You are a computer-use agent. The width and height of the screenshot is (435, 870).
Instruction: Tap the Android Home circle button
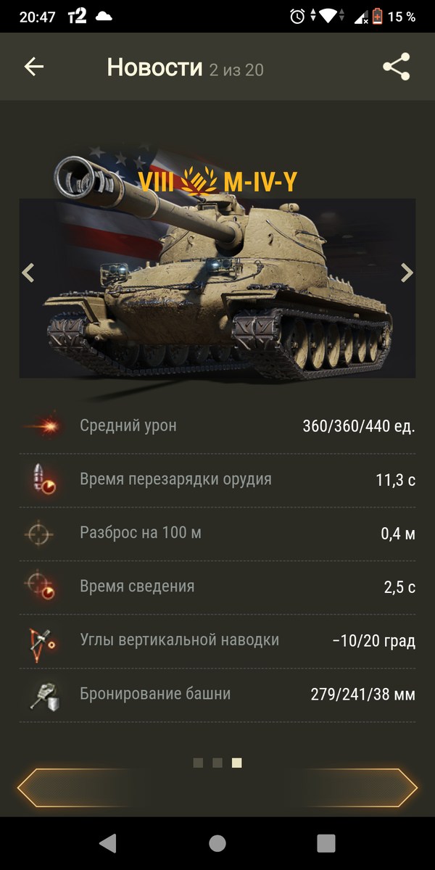click(x=217, y=842)
